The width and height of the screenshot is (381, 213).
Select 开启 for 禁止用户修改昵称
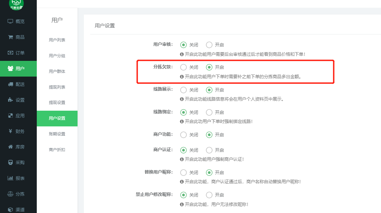tap(209, 195)
